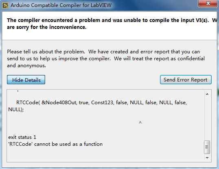Click the scrollbar track above the thumb
Image resolution: width=219 pixels, height=169 pixels.
coord(207,119)
